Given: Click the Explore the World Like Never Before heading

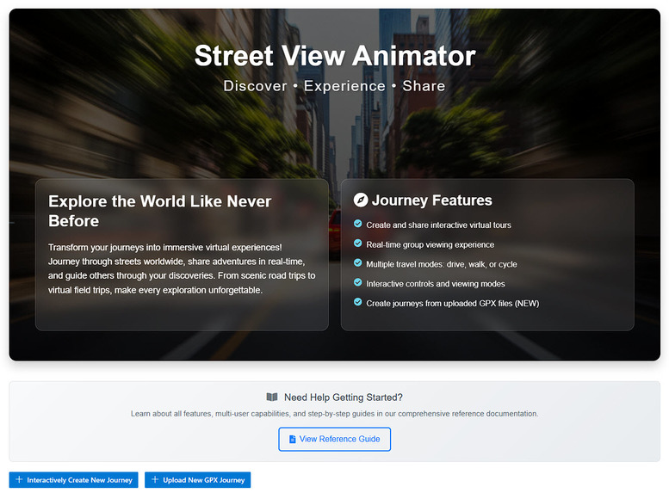Looking at the screenshot, I should click(x=159, y=211).
